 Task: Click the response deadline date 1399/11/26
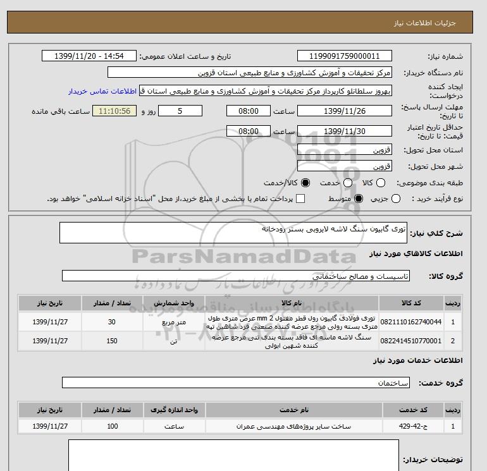(345, 111)
